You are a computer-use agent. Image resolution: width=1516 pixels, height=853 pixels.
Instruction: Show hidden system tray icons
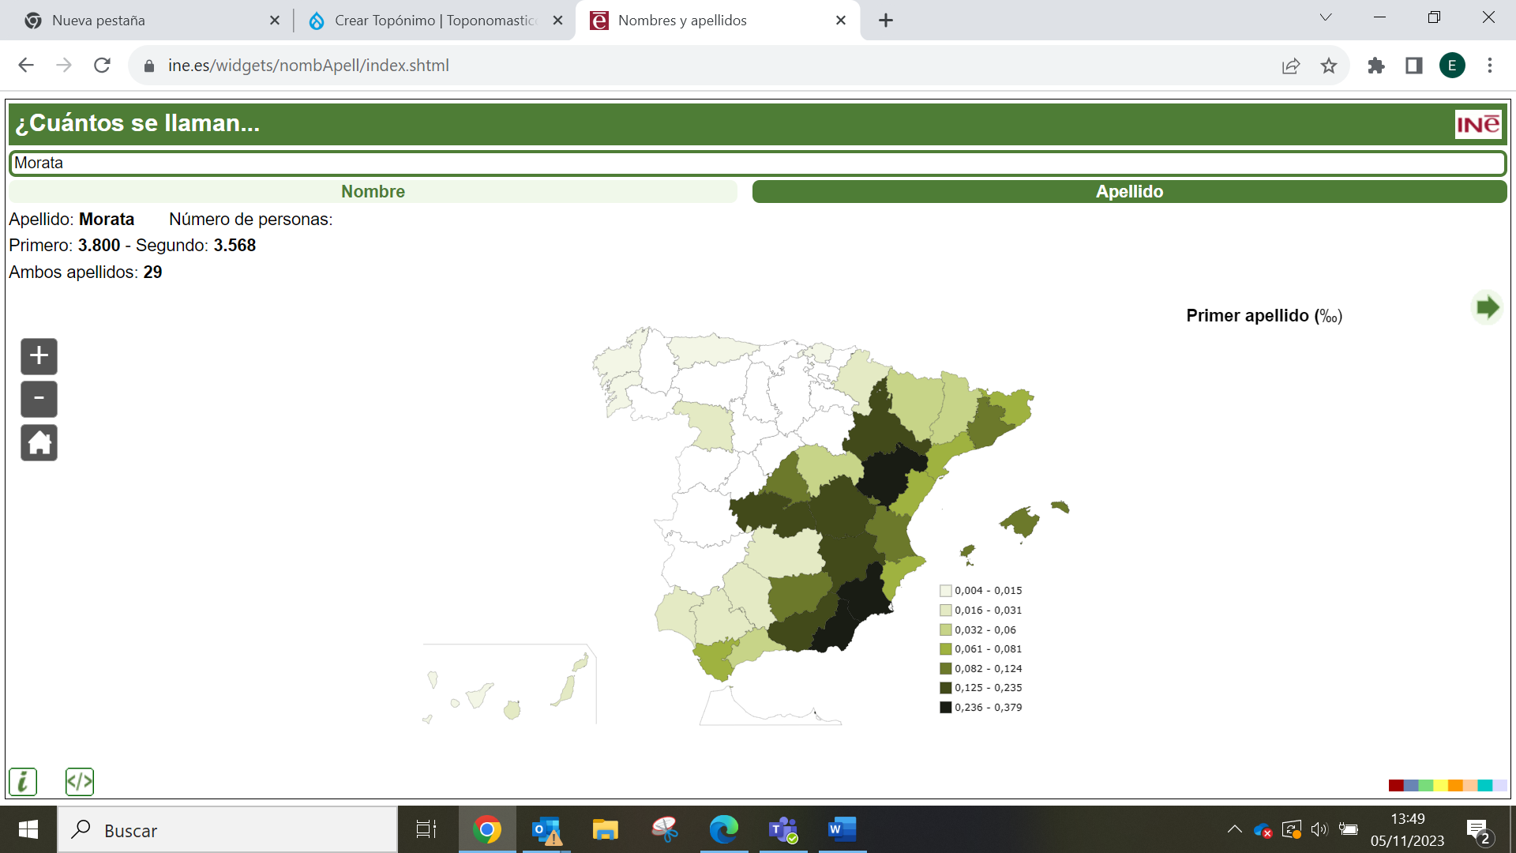[x=1234, y=829]
